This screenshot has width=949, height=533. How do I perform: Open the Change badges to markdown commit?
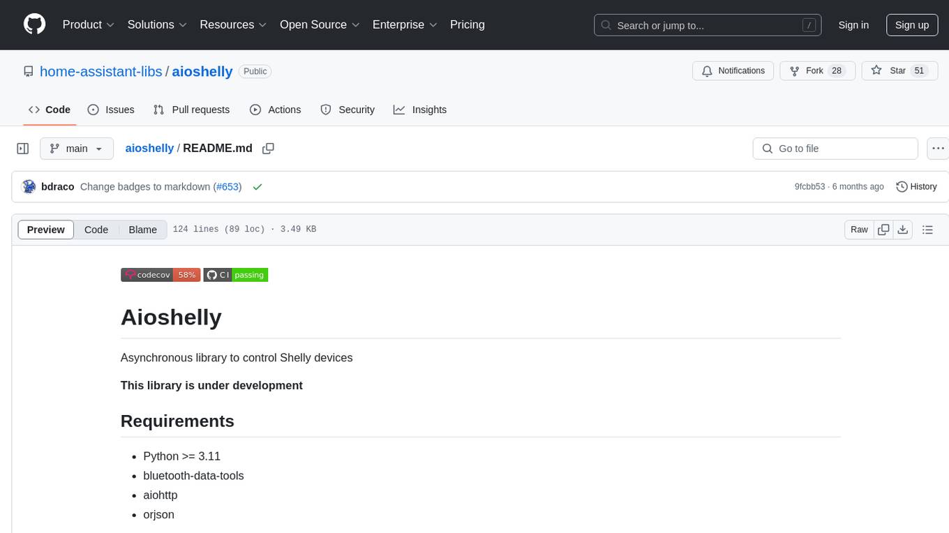tap(145, 187)
